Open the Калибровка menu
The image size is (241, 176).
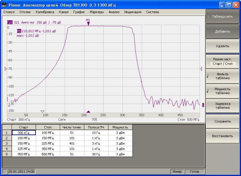(x=45, y=12)
